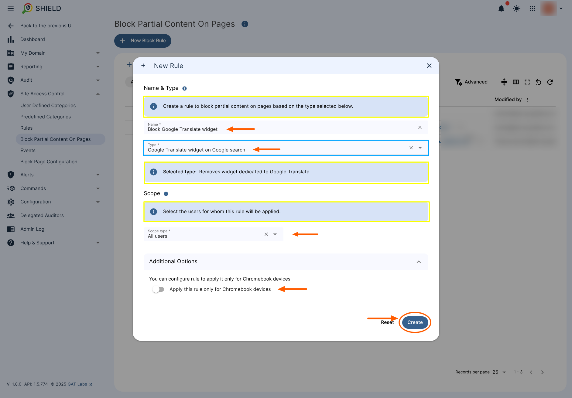Expand Help & Support menu
This screenshot has width=572, height=398.
98,243
